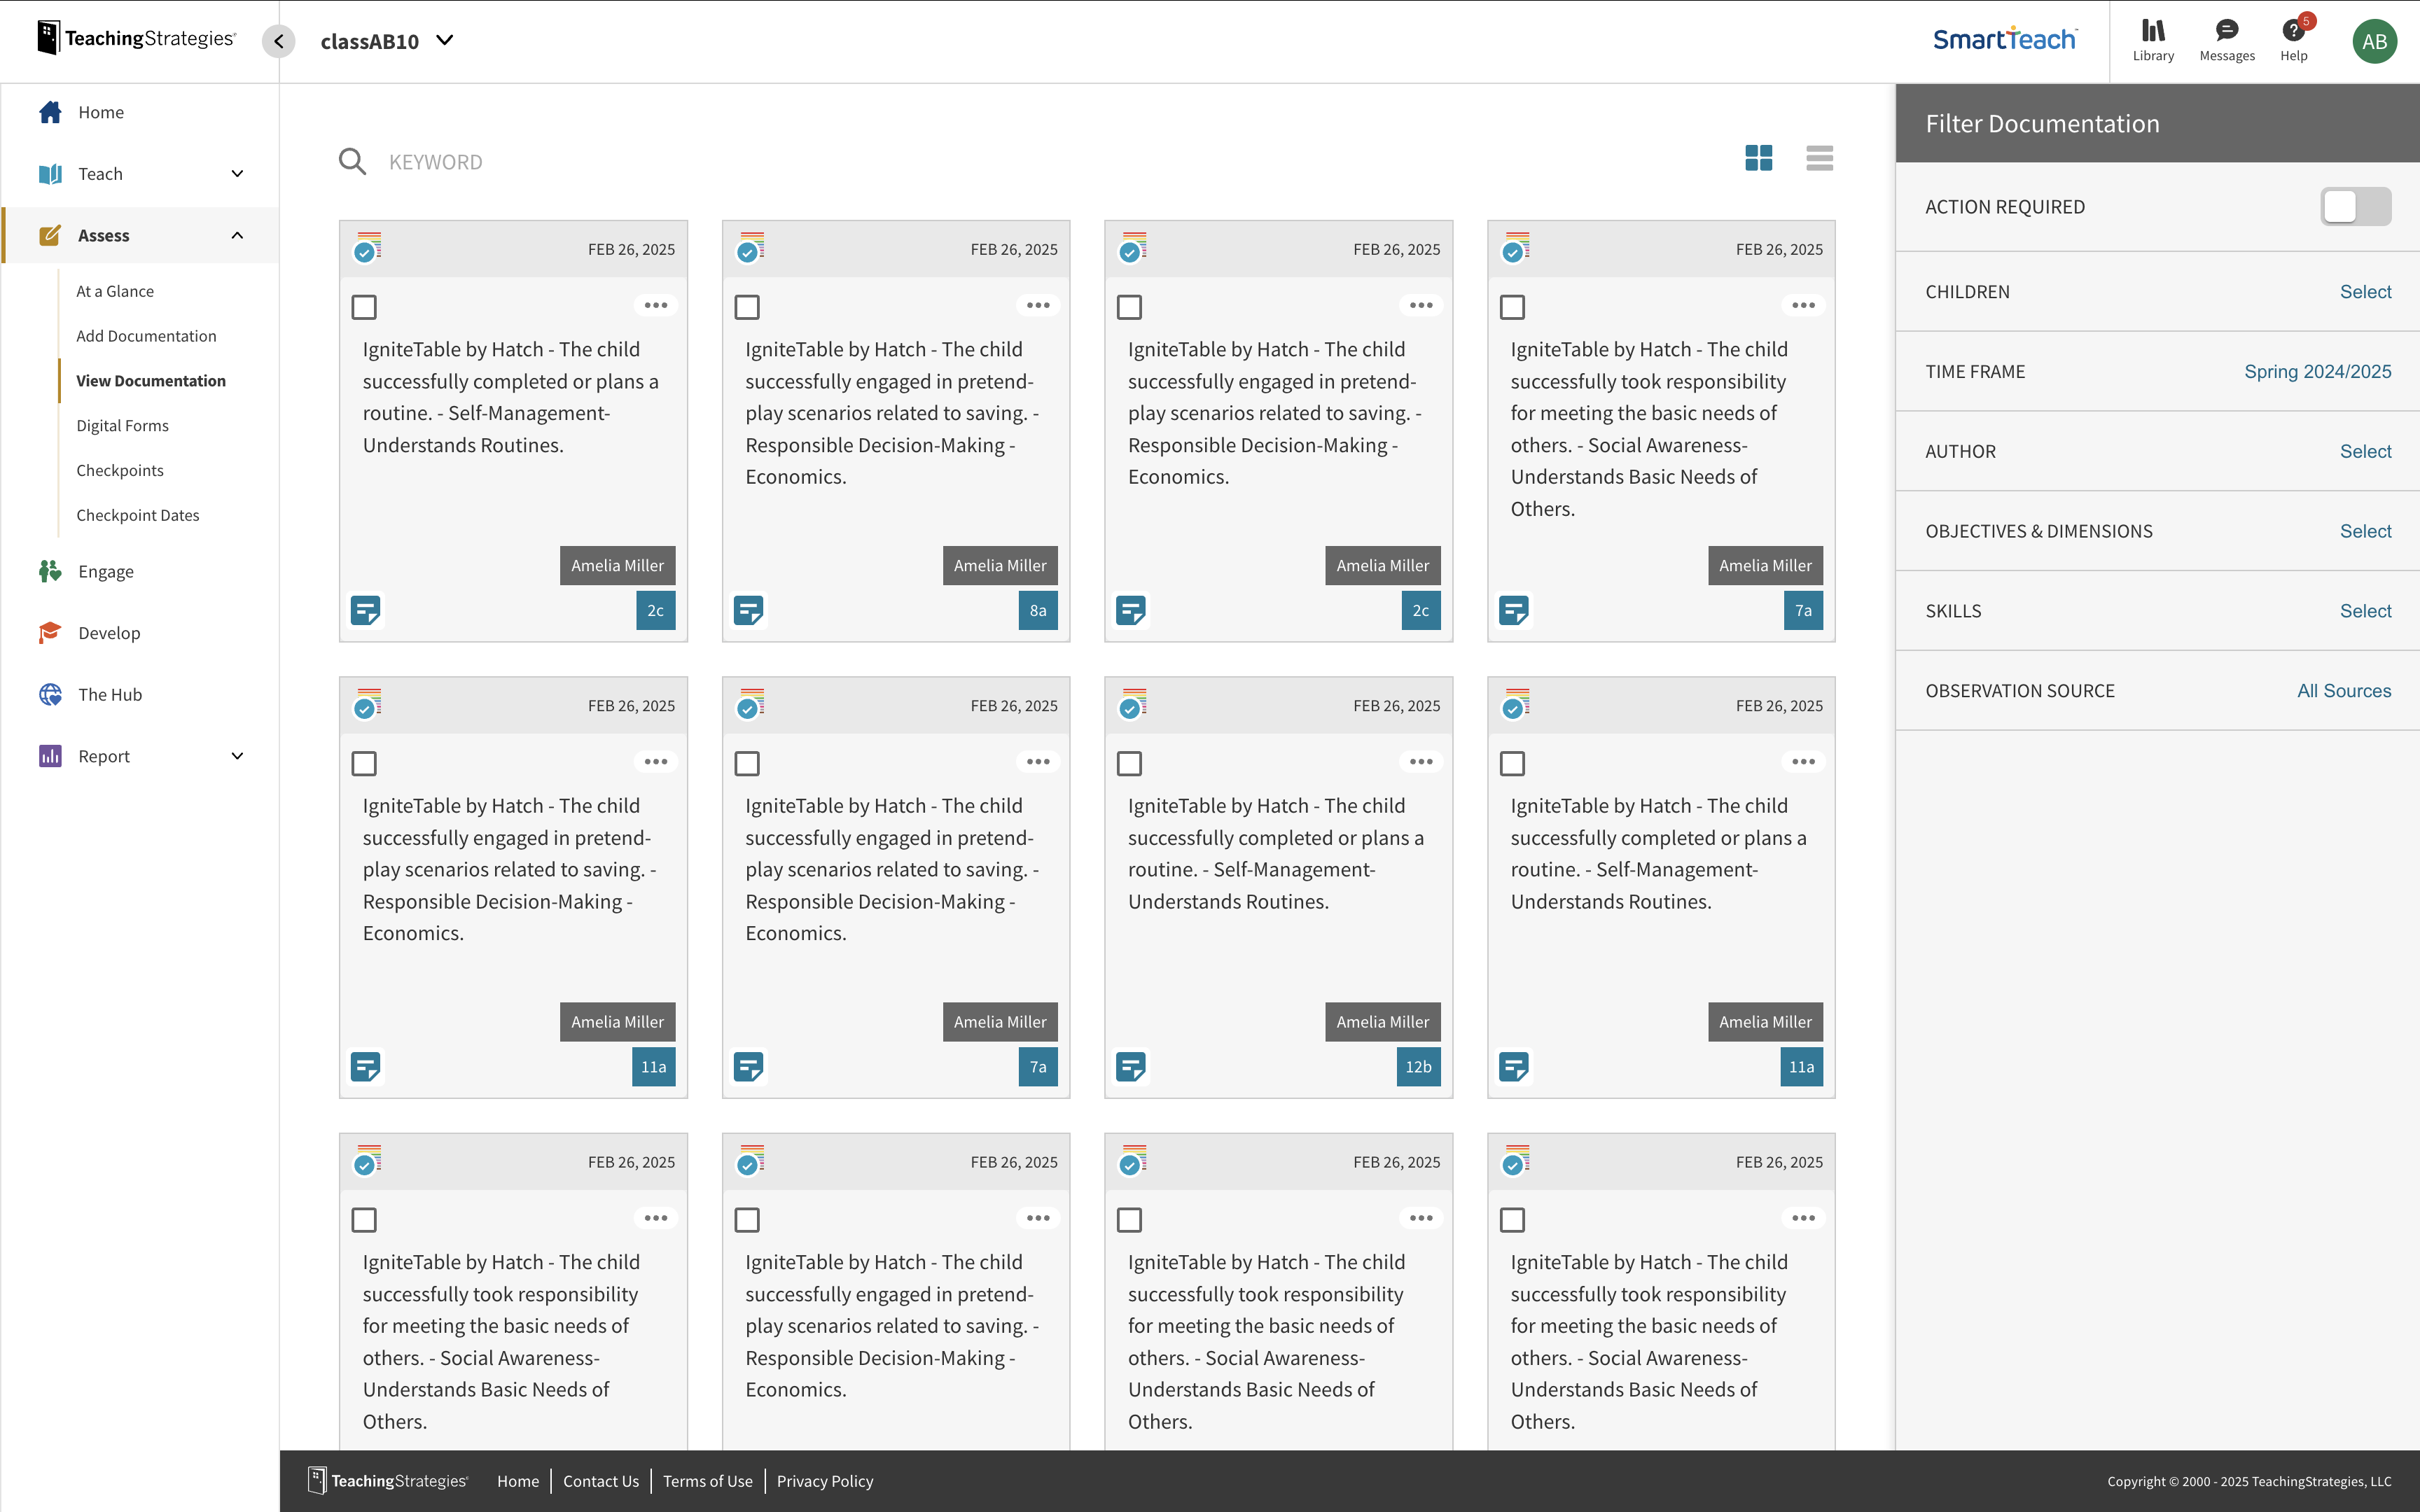Screen dimensions: 2420x1512
Task: Check the box on the 12b card
Action: [1129, 763]
